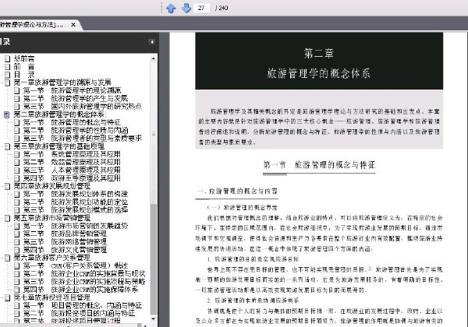Open 第二节 旅游品牌营销管理
The height and width of the screenshot is (327, 468).
coord(65,234)
